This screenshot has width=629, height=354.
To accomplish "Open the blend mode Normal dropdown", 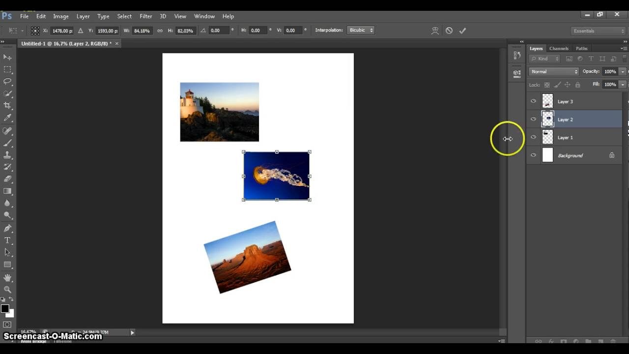I will [554, 72].
